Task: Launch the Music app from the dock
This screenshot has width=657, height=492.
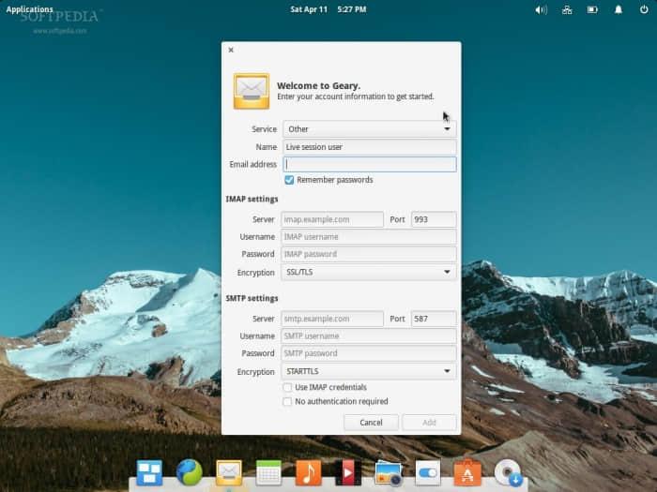Action: (x=308, y=472)
